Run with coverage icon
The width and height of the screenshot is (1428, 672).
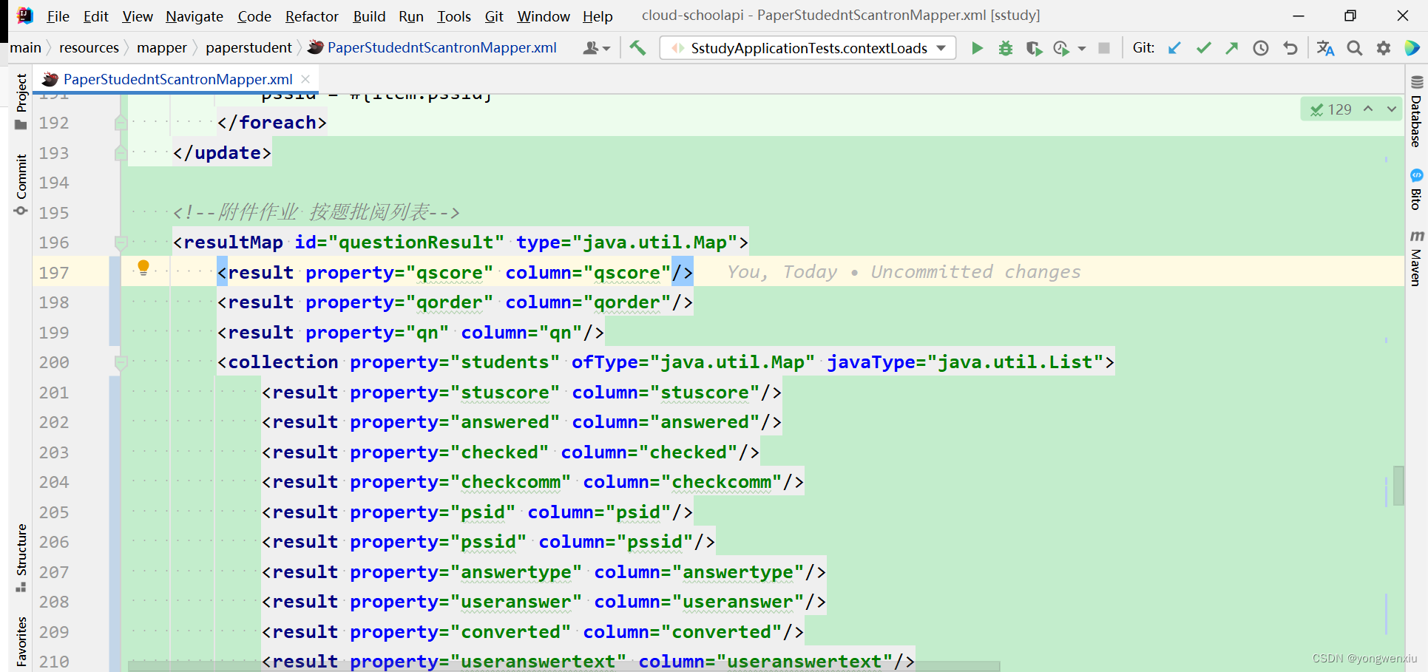pyautogui.click(x=1034, y=48)
